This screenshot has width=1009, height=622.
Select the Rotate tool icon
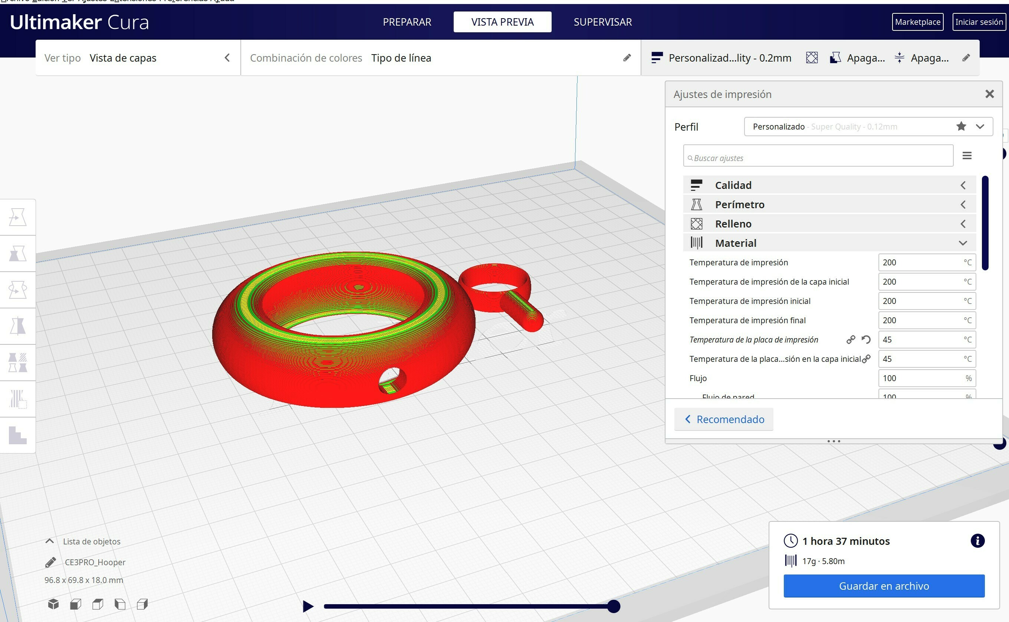coord(18,289)
